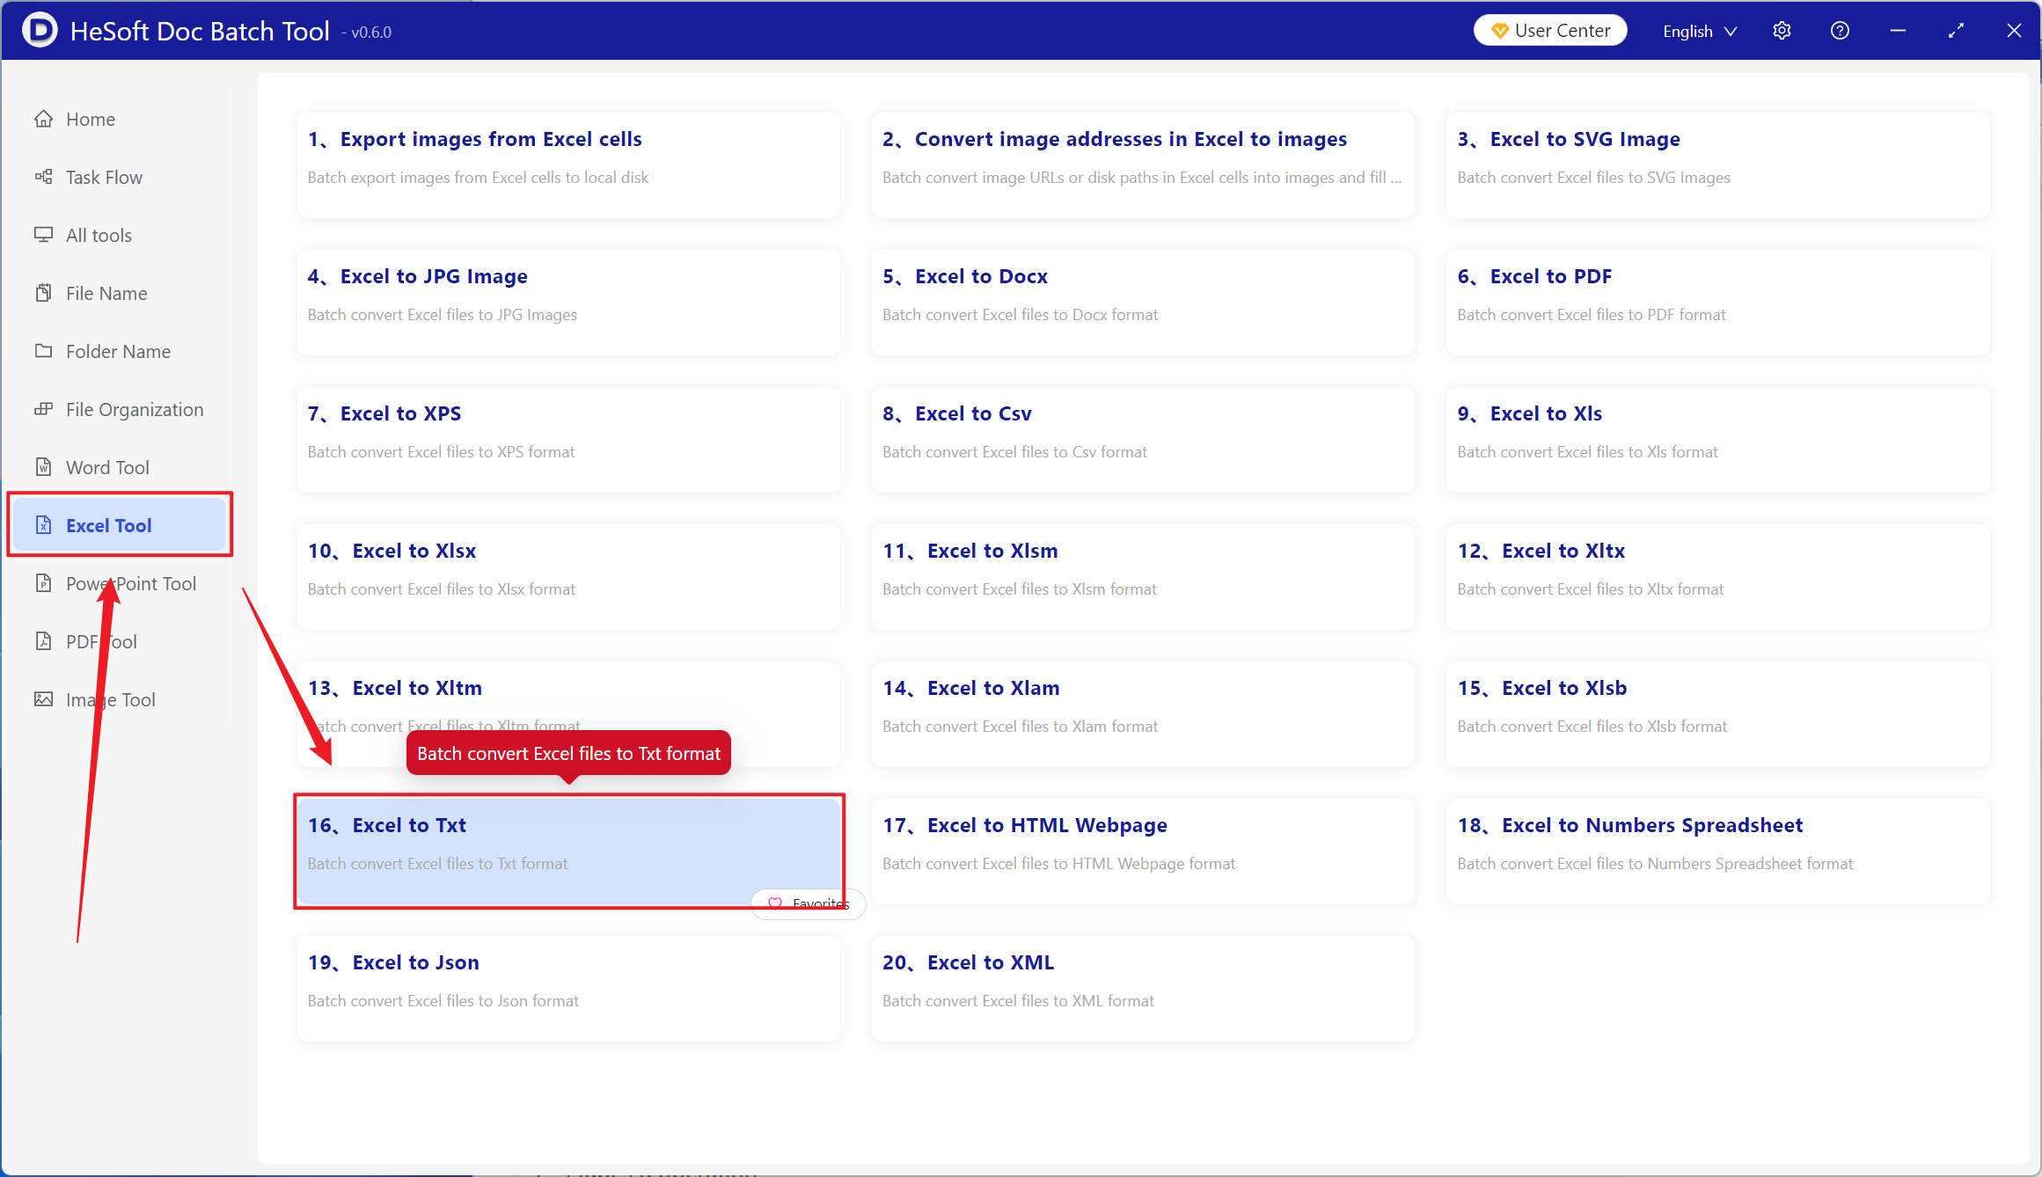2042x1177 pixels.
Task: Click the heart Favorites icon
Action: 775,903
